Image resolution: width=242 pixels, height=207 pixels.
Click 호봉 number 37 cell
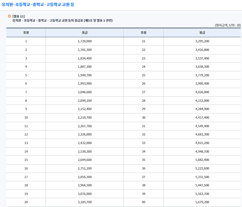(143, 177)
